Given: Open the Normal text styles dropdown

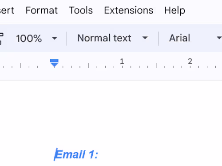Looking at the screenshot, I should coord(112,38).
